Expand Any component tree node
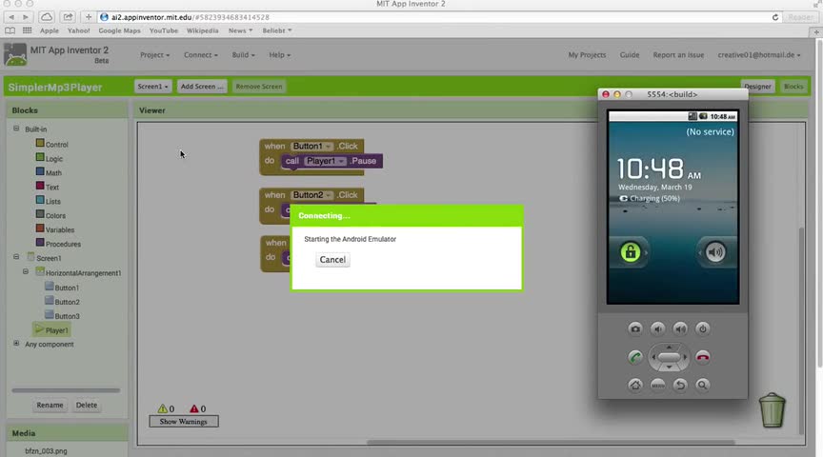The height and width of the screenshot is (457, 823). pyautogui.click(x=16, y=344)
